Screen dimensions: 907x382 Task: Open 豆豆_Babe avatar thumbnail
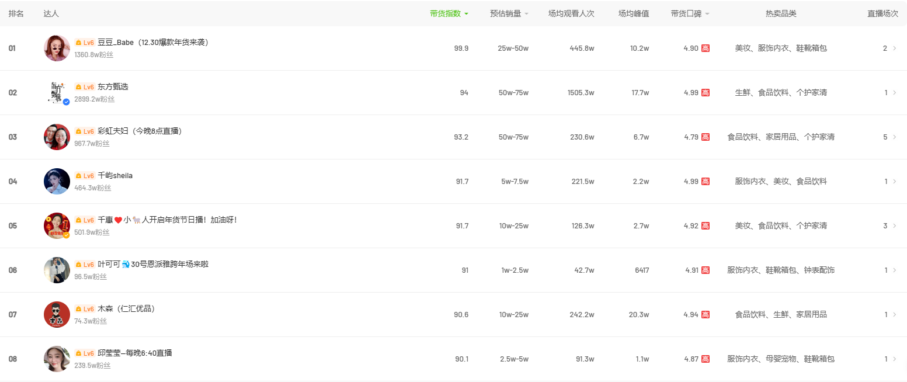(57, 48)
